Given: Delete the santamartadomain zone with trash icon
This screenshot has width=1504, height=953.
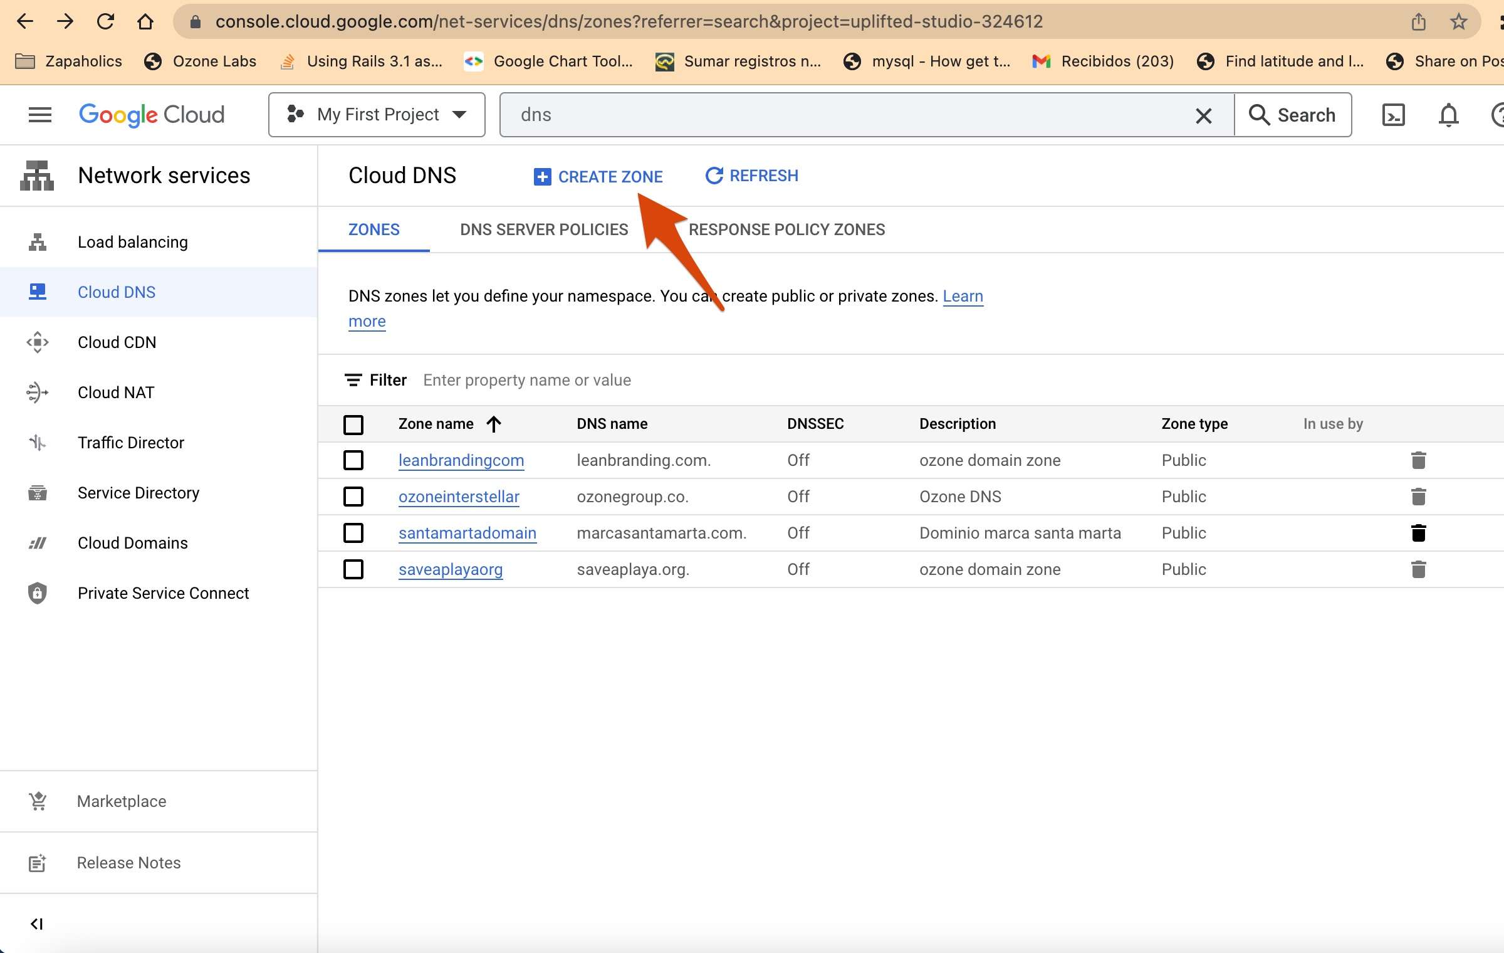Looking at the screenshot, I should [x=1418, y=533].
